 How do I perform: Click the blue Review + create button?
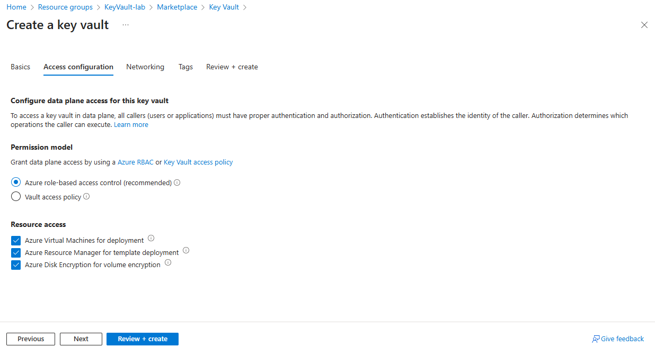click(143, 339)
